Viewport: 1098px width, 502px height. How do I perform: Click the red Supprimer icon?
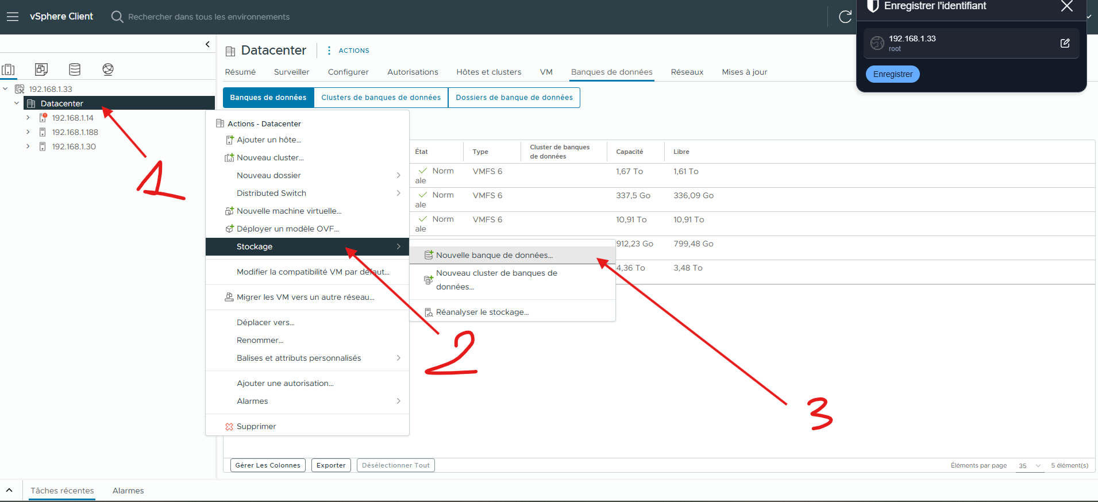pos(229,427)
